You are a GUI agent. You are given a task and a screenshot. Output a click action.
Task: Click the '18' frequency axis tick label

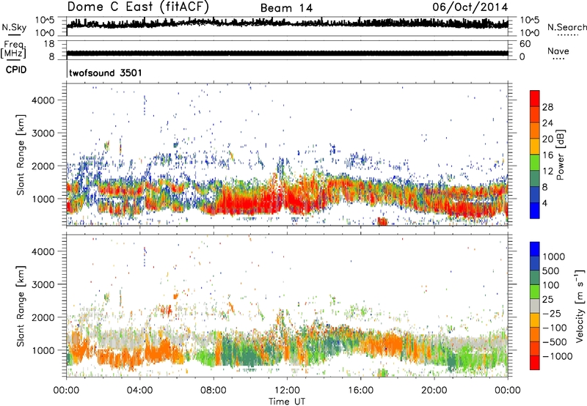49,44
